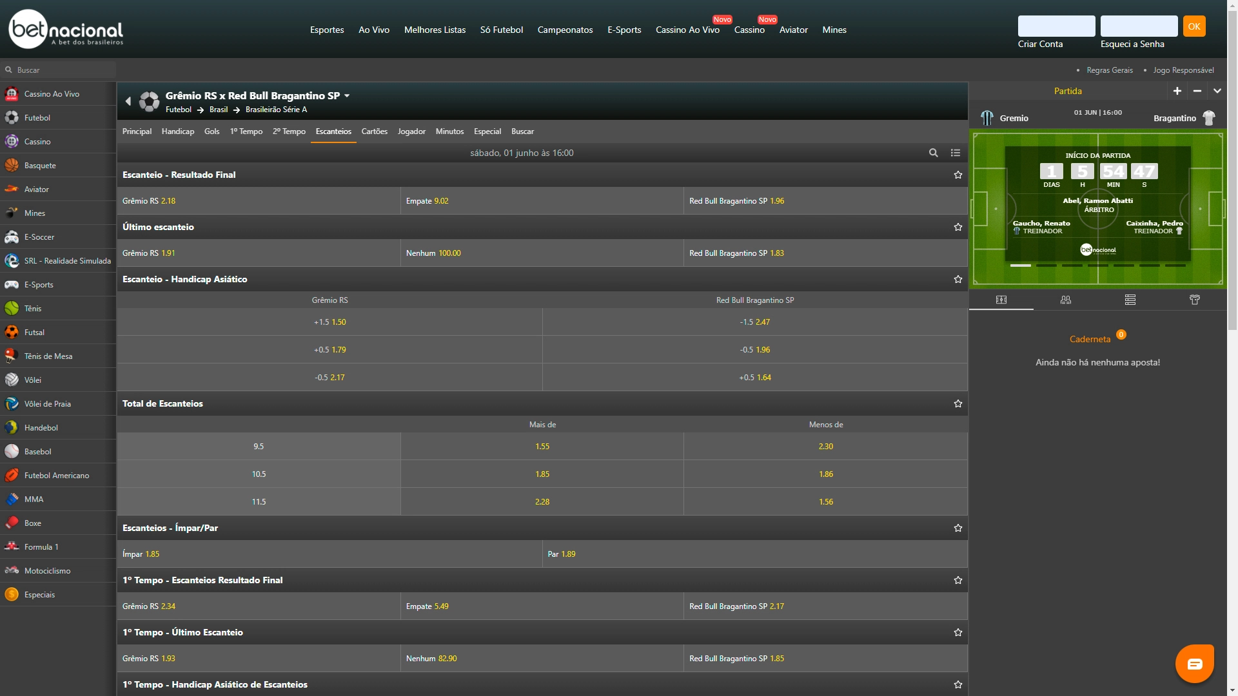Viewport: 1238px width, 696px height.
Task: Favorite the Total de Escanteios market
Action: pos(958,404)
